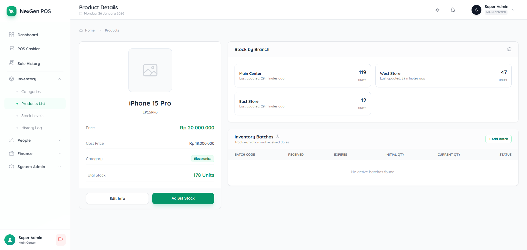
Task: Click the Sale History receipt icon
Action: click(11, 63)
